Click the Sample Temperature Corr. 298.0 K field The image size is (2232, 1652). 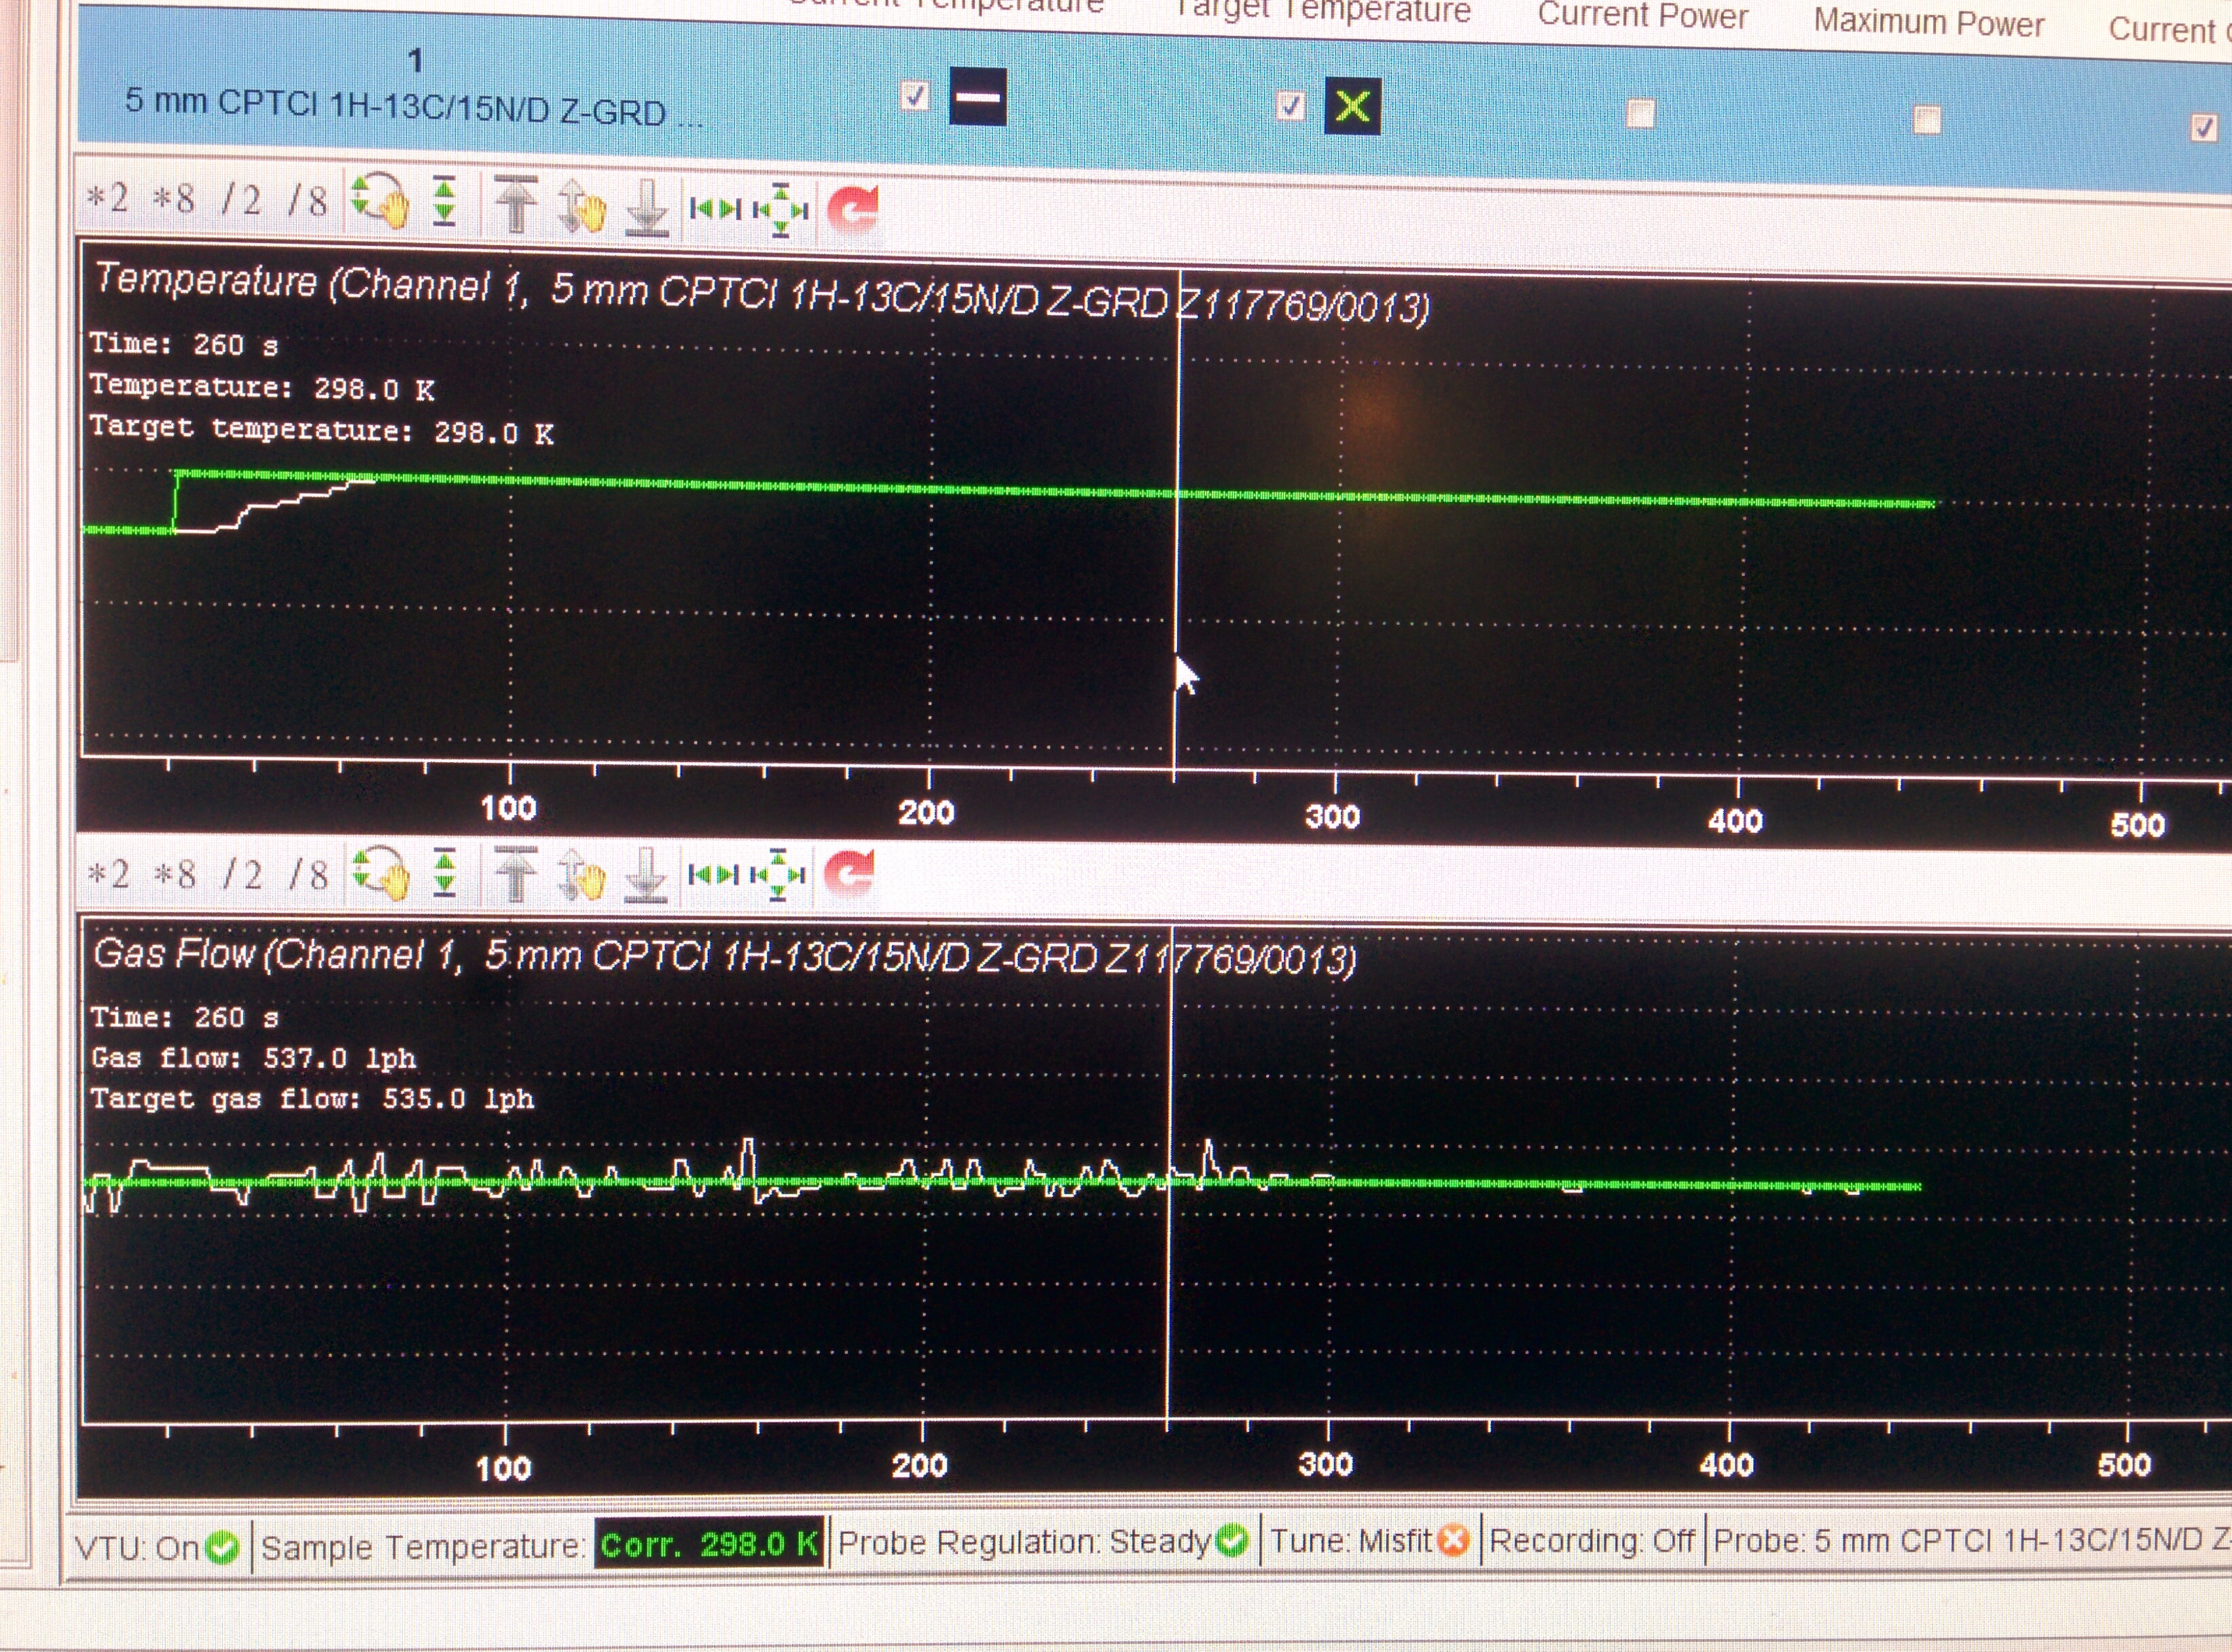708,1544
